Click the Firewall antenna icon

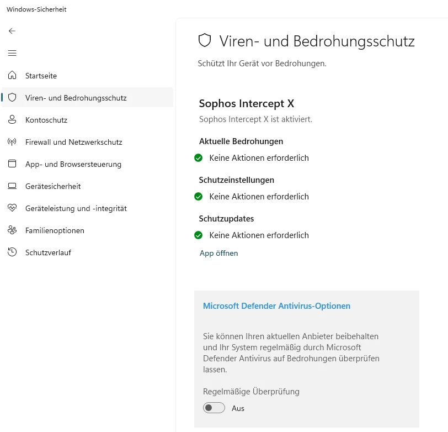coord(12,141)
